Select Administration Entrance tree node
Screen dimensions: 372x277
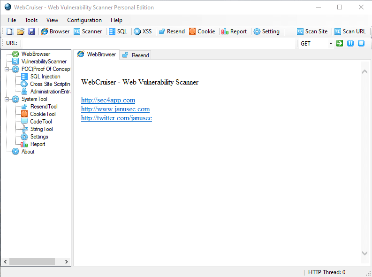(50, 92)
